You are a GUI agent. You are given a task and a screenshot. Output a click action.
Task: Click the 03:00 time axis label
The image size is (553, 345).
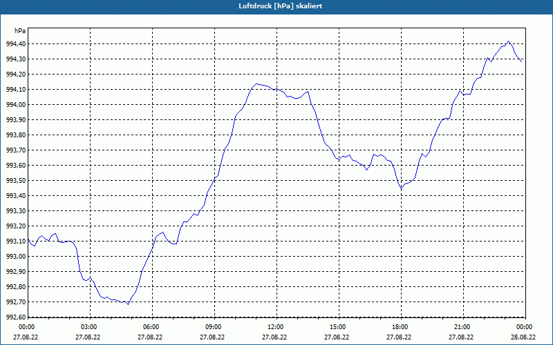point(89,327)
